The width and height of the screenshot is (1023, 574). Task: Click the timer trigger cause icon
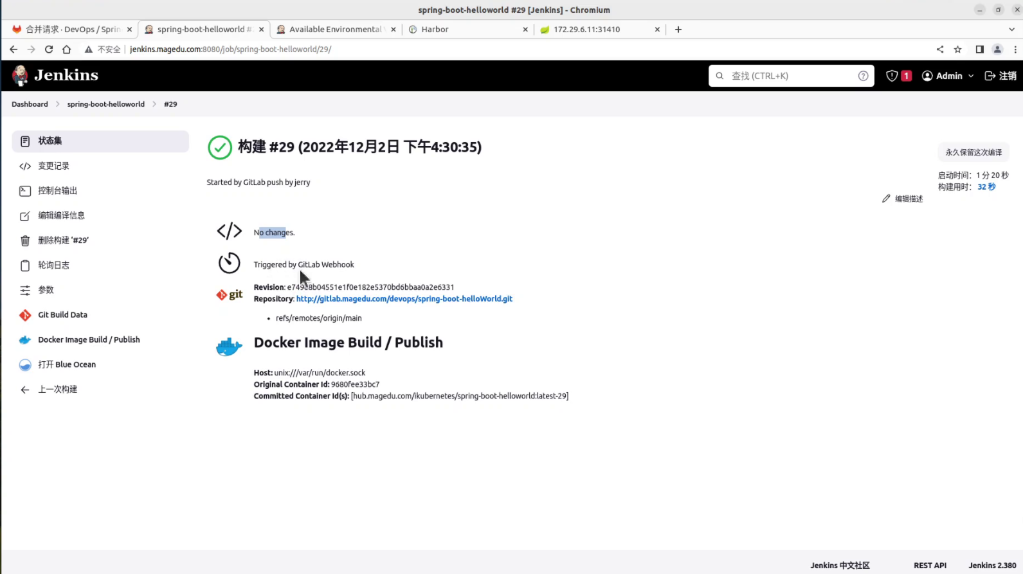pyautogui.click(x=229, y=263)
